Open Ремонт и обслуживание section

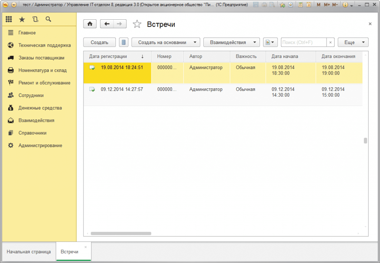[x=45, y=83]
